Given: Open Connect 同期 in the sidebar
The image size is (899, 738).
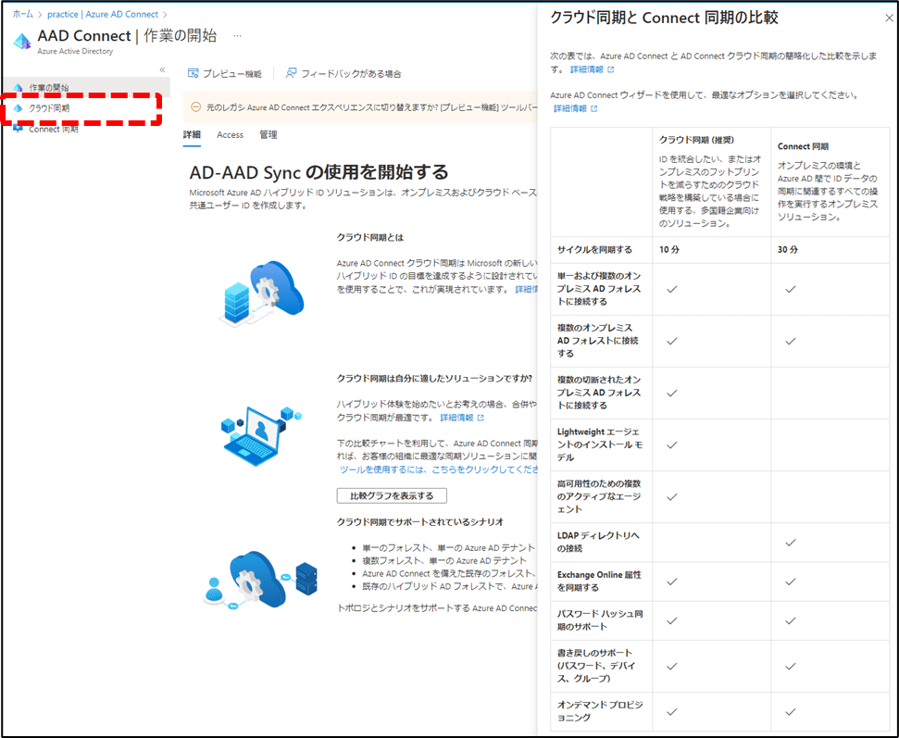Looking at the screenshot, I should coord(54,129).
